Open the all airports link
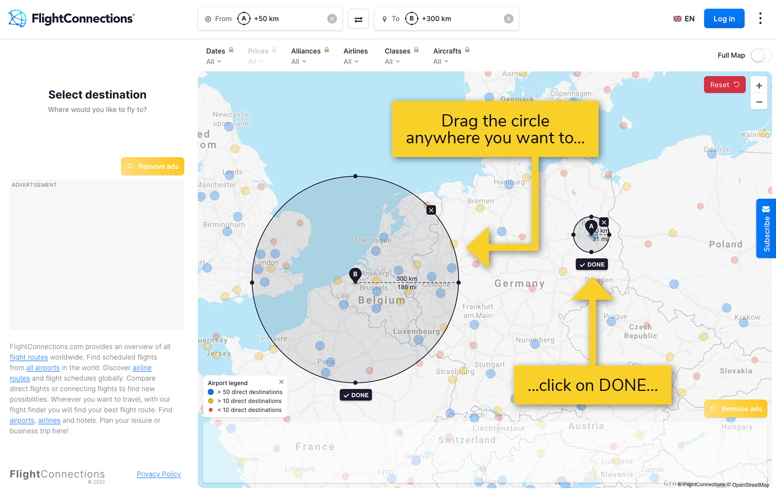Viewport: 776px width, 492px height. (43, 368)
